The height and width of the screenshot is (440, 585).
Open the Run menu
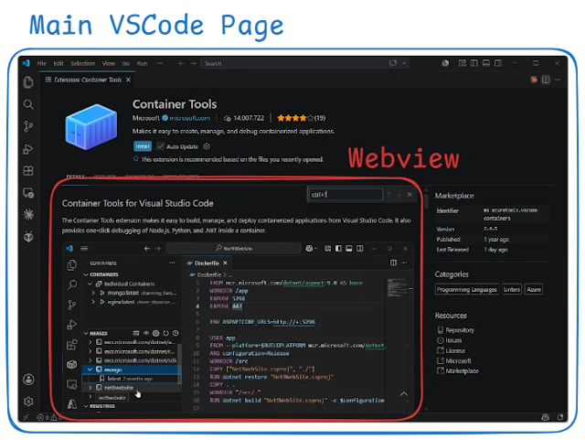[x=143, y=63]
